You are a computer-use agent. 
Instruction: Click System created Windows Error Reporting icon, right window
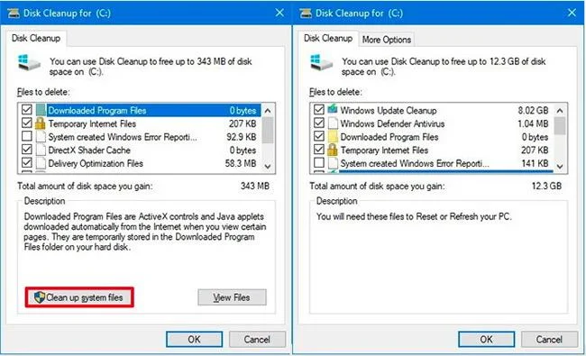tap(333, 163)
